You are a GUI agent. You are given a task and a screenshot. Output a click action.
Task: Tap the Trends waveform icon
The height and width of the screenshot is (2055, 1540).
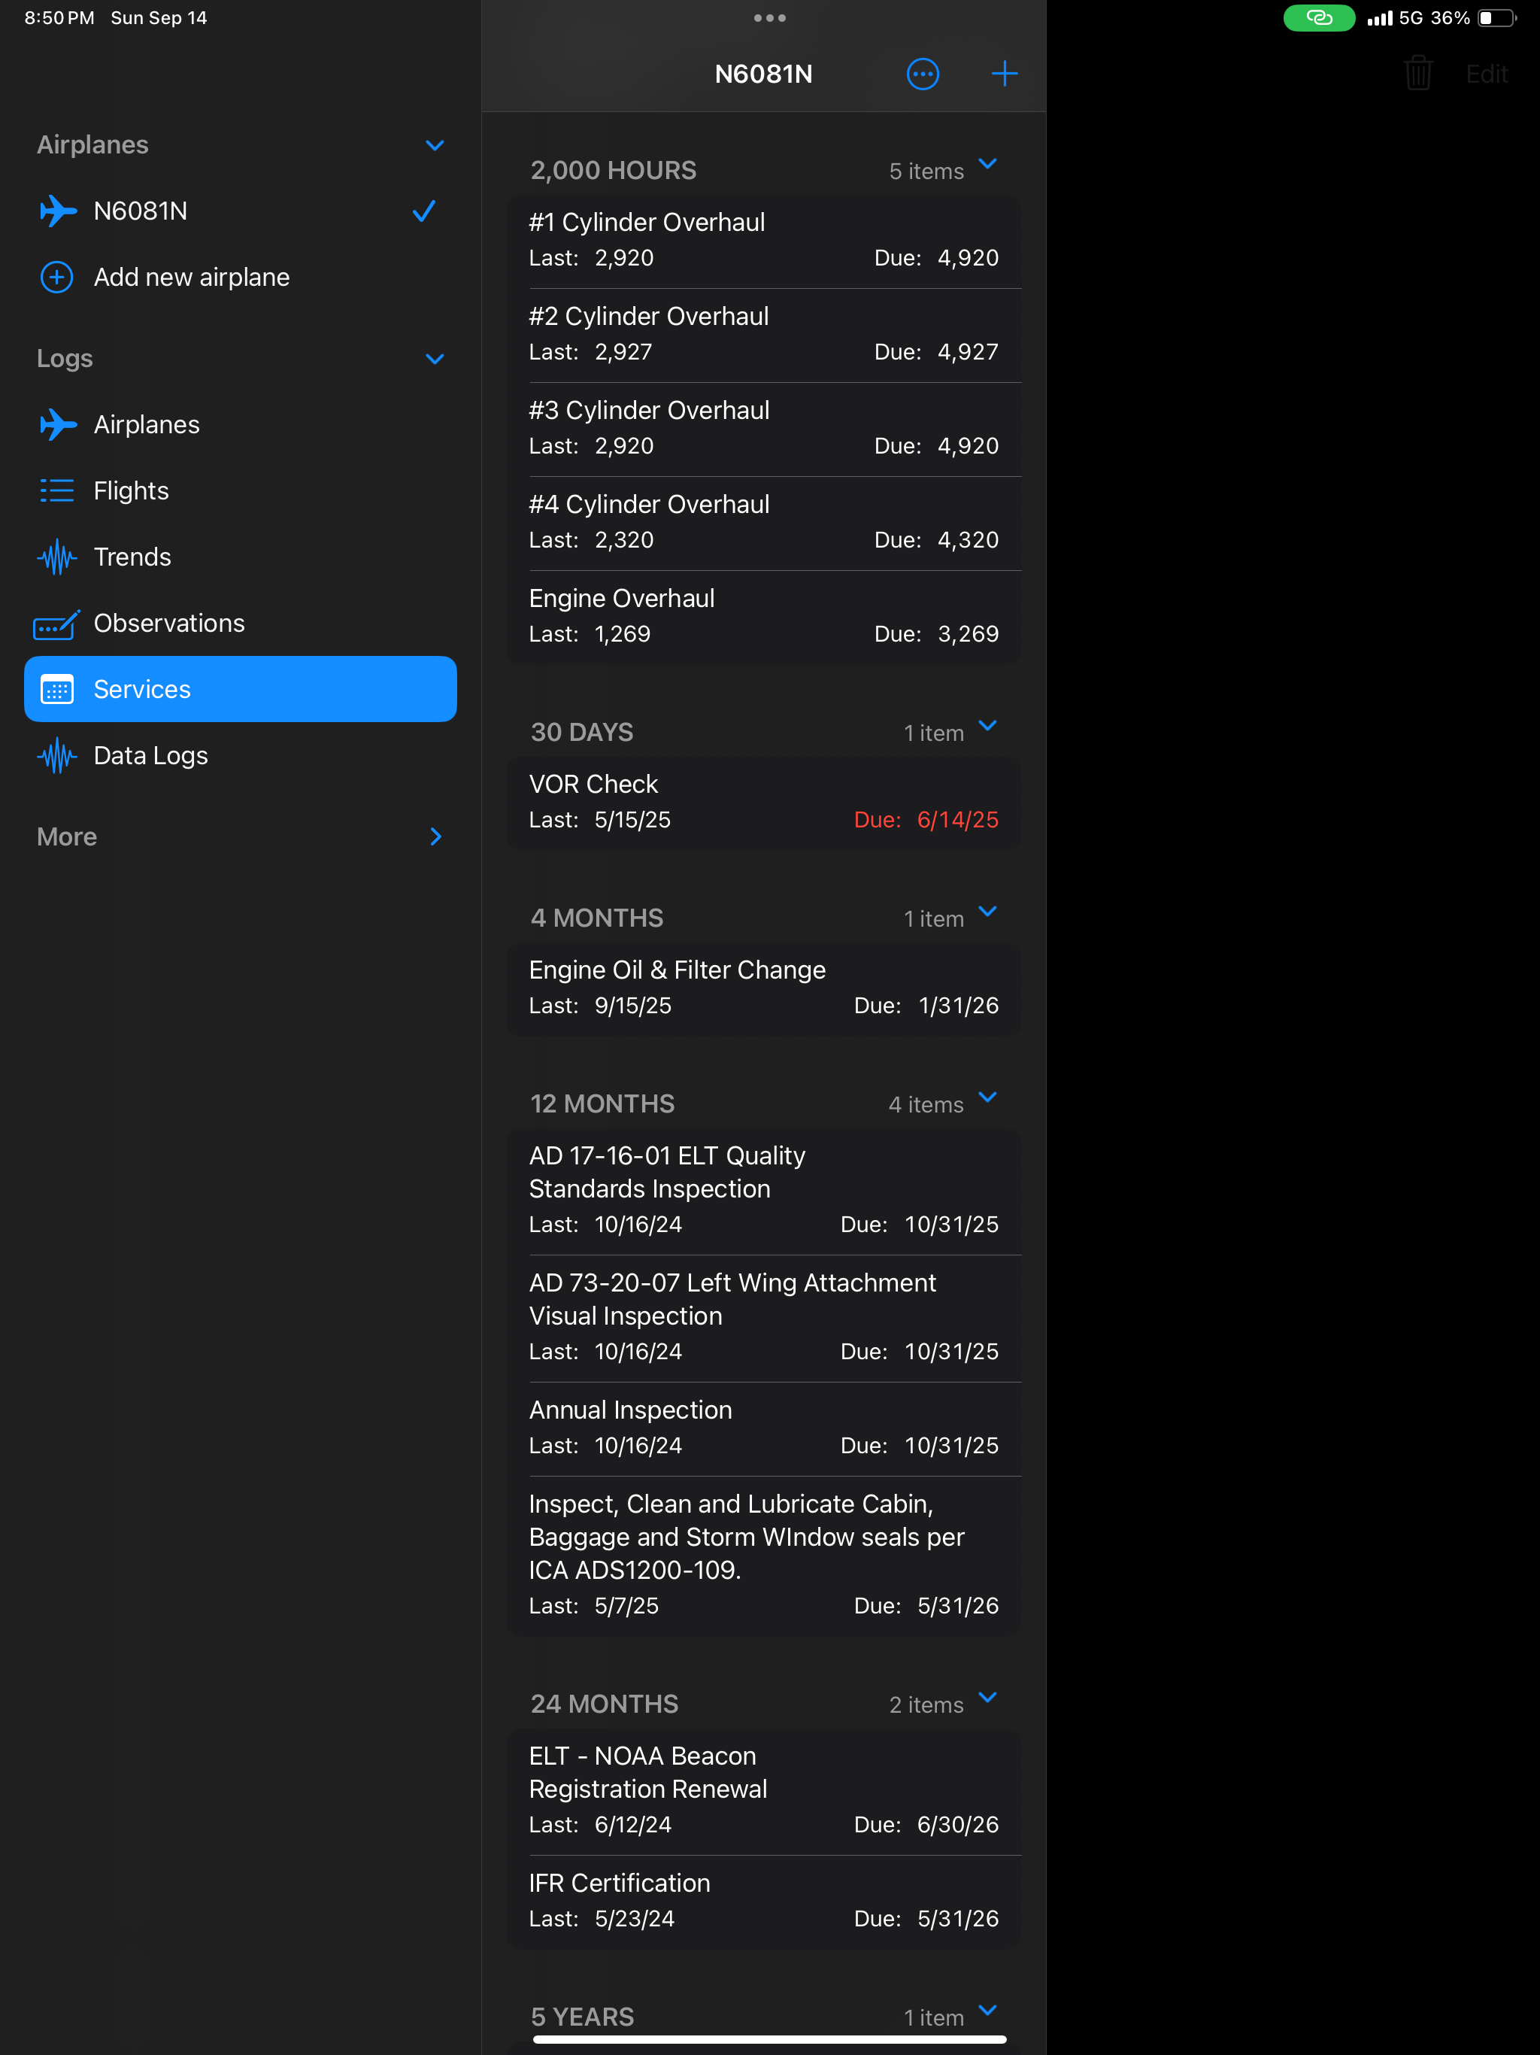[x=56, y=557]
